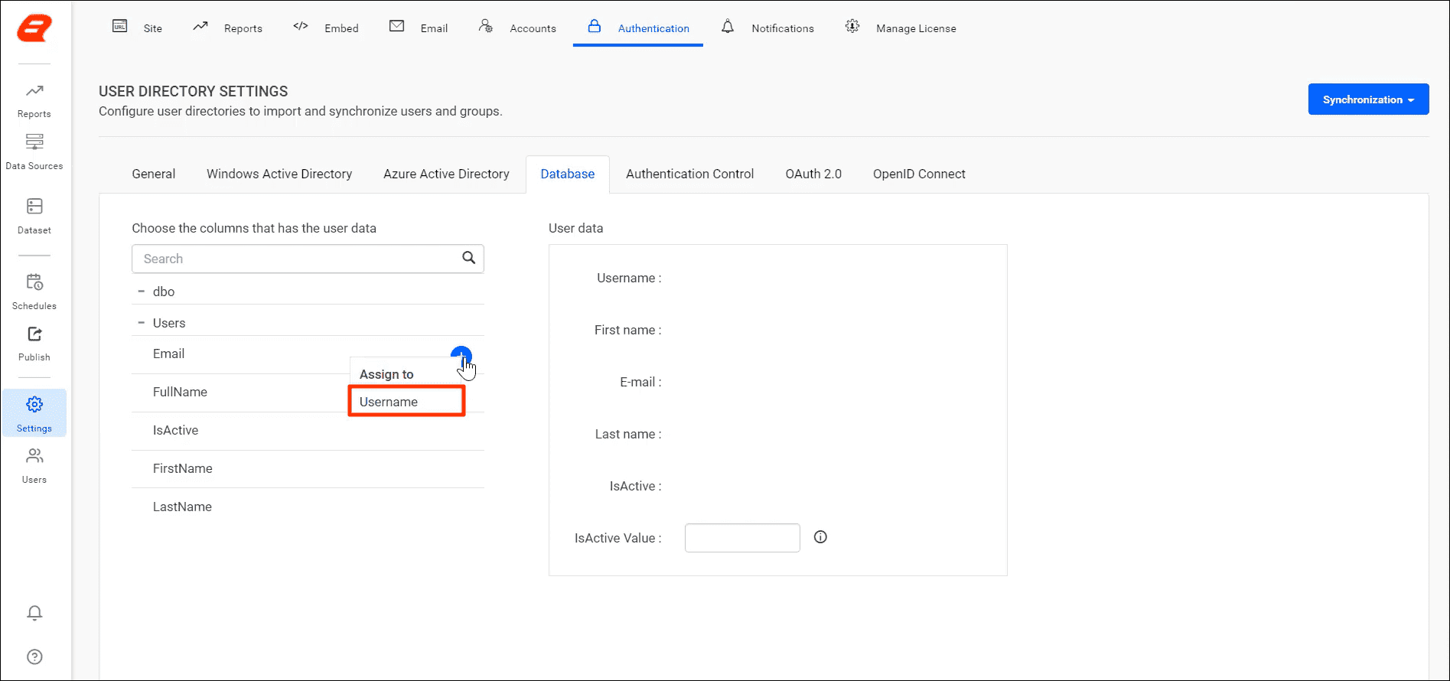The image size is (1450, 681).
Task: Switch to Authentication Control tab
Action: click(690, 174)
